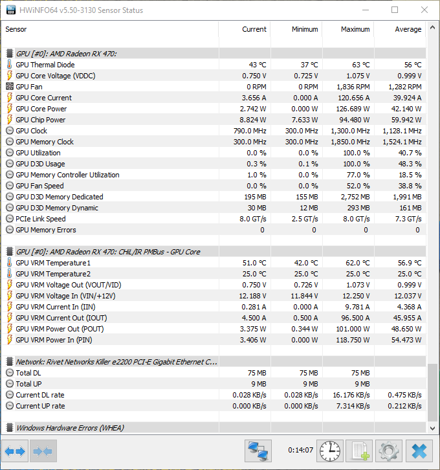Click the collapse-columns inward arrows button
The image size is (440, 470).
[x=43, y=451]
